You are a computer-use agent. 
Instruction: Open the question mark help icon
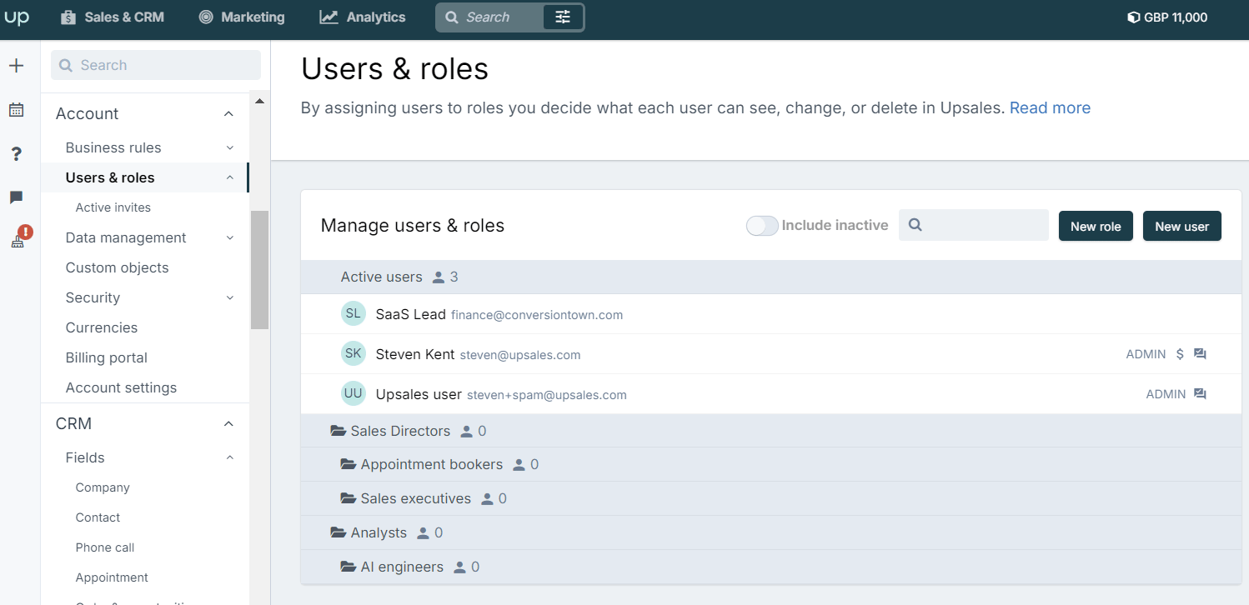point(16,154)
